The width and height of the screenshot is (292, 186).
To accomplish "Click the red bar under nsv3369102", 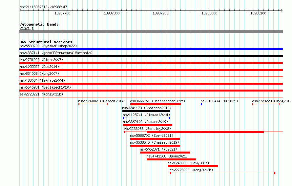I will click(x=148, y=125).
